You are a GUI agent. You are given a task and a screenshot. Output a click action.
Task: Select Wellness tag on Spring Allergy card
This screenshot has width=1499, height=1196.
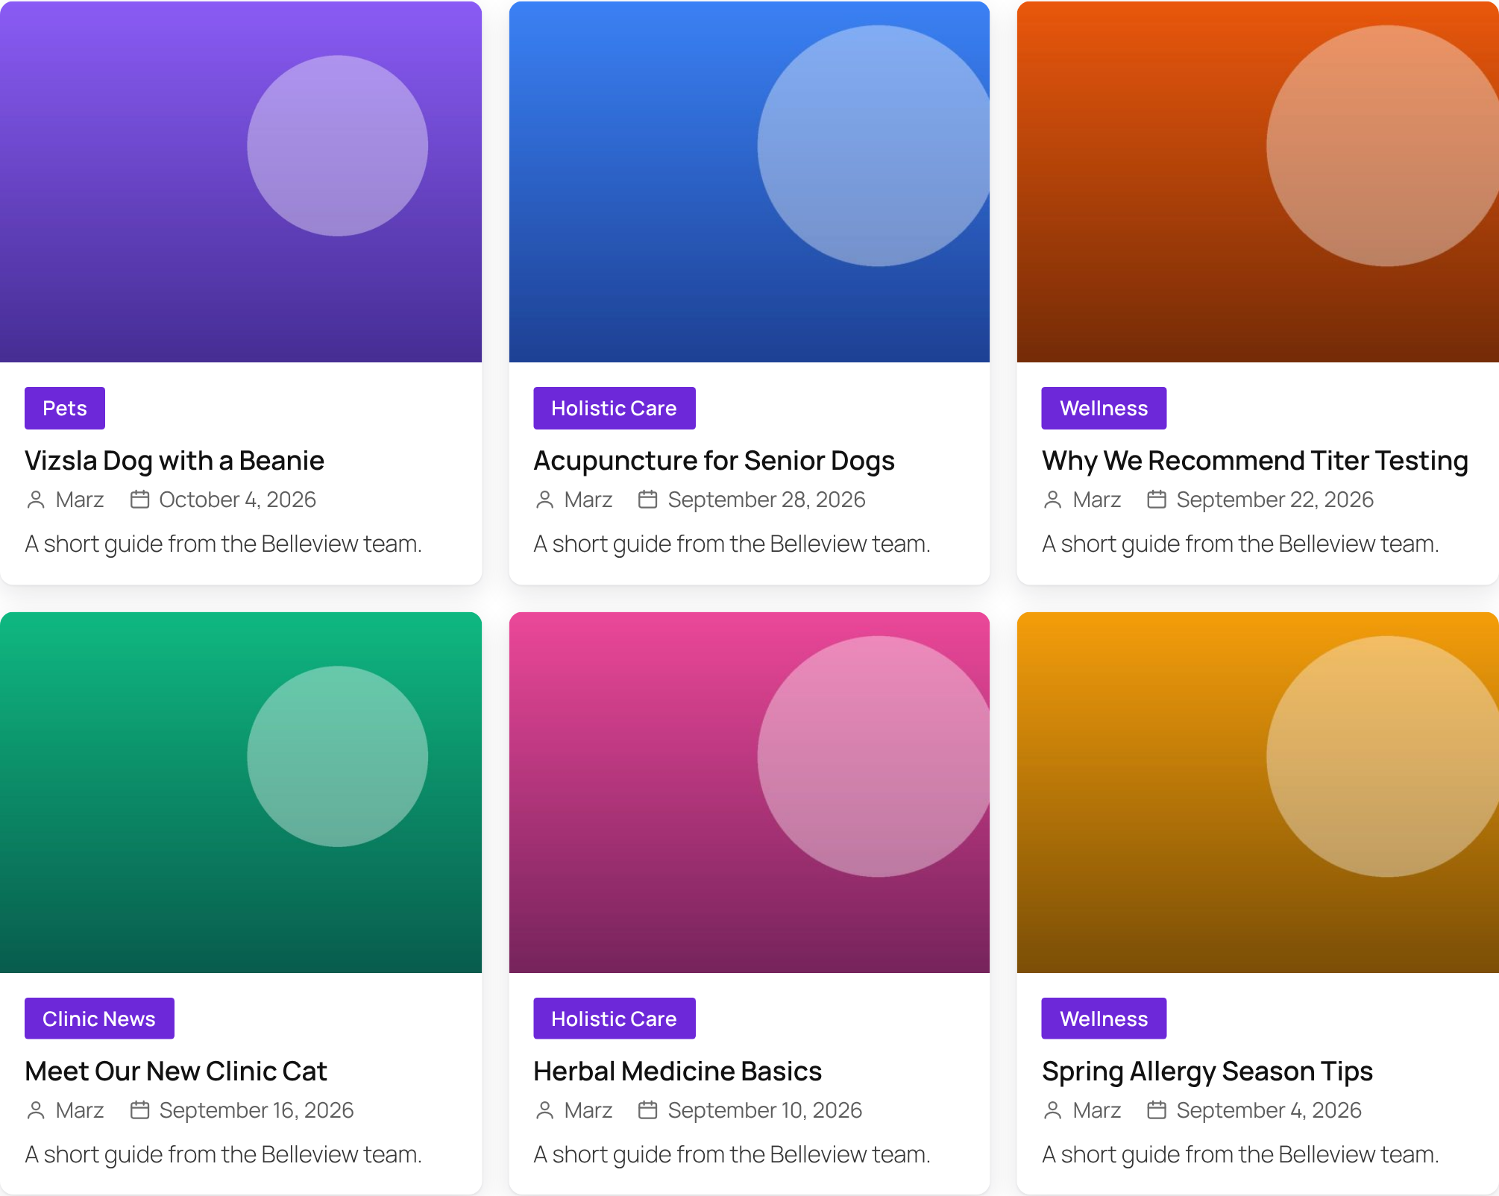coord(1104,1019)
